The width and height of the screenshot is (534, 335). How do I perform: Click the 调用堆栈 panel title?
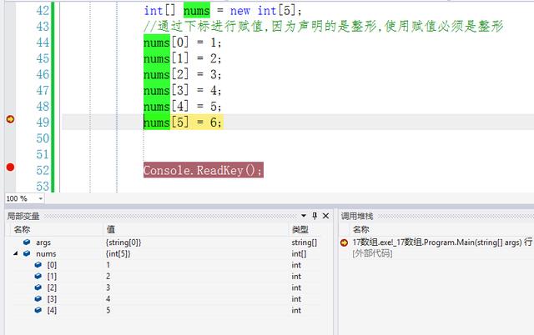(x=357, y=216)
